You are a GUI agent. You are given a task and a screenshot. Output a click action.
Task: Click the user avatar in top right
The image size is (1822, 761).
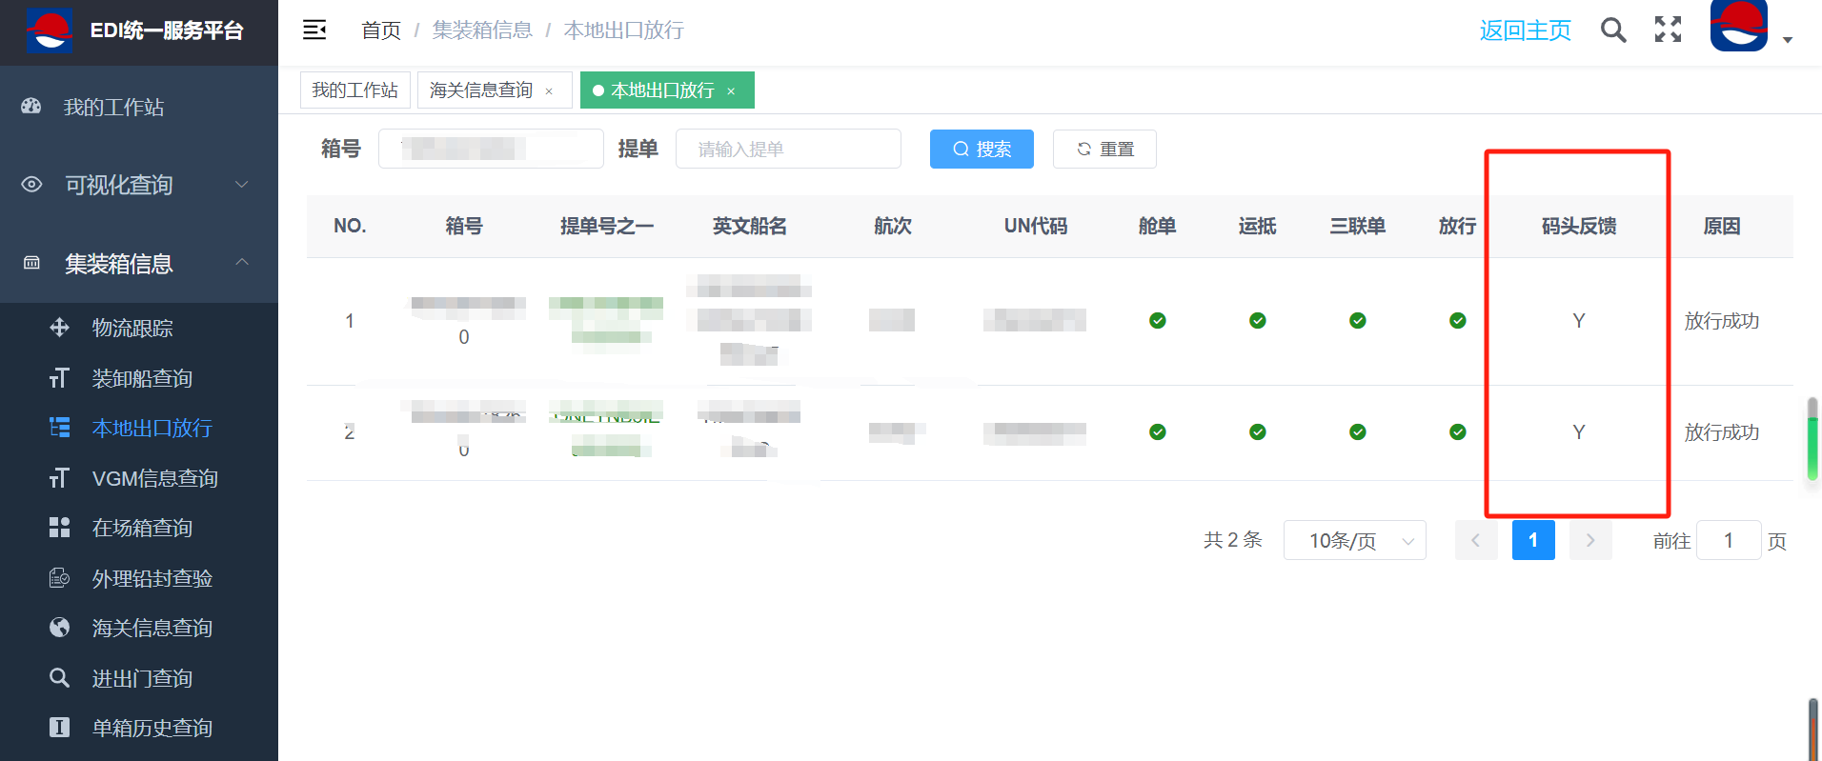click(x=1738, y=27)
